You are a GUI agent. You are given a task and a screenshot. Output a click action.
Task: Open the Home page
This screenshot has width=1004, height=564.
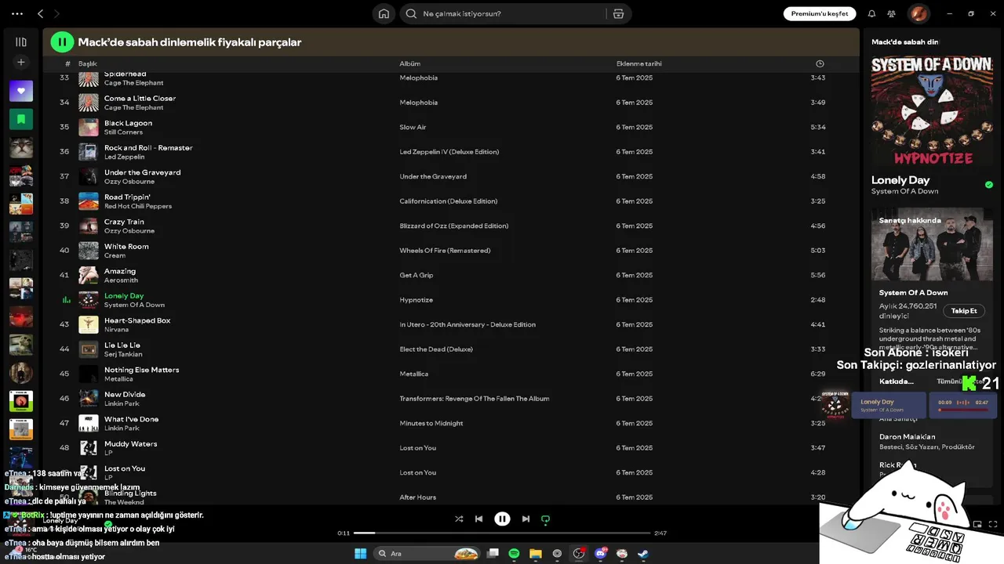coord(384,13)
